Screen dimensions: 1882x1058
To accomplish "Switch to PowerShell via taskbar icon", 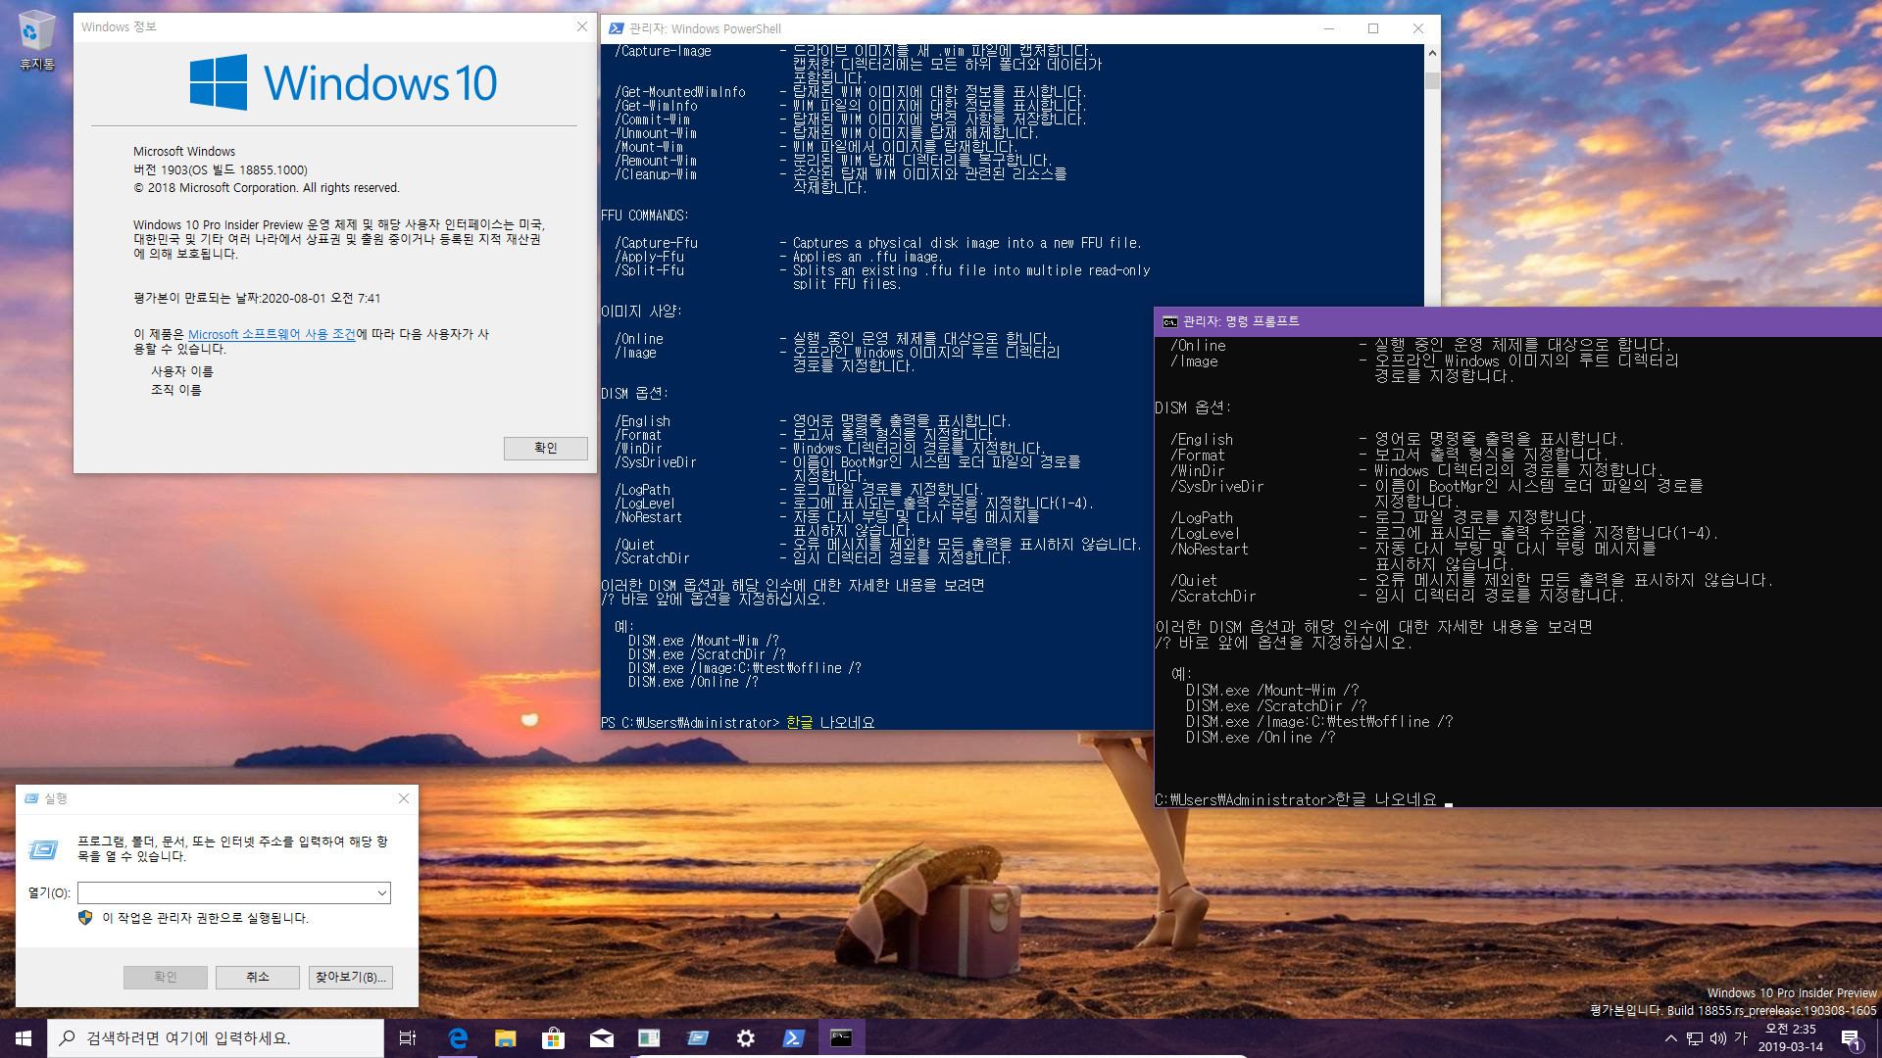I will point(794,1038).
